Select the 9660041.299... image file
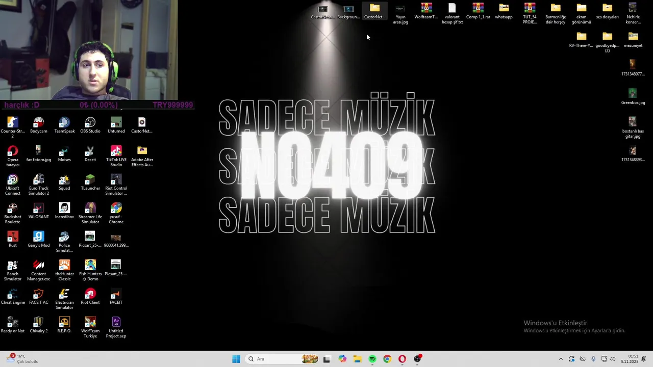653x367 pixels. click(x=116, y=240)
